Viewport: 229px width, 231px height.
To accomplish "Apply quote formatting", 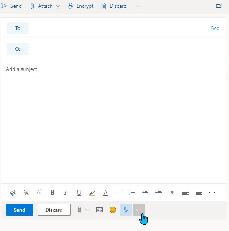I will click(x=172, y=193).
